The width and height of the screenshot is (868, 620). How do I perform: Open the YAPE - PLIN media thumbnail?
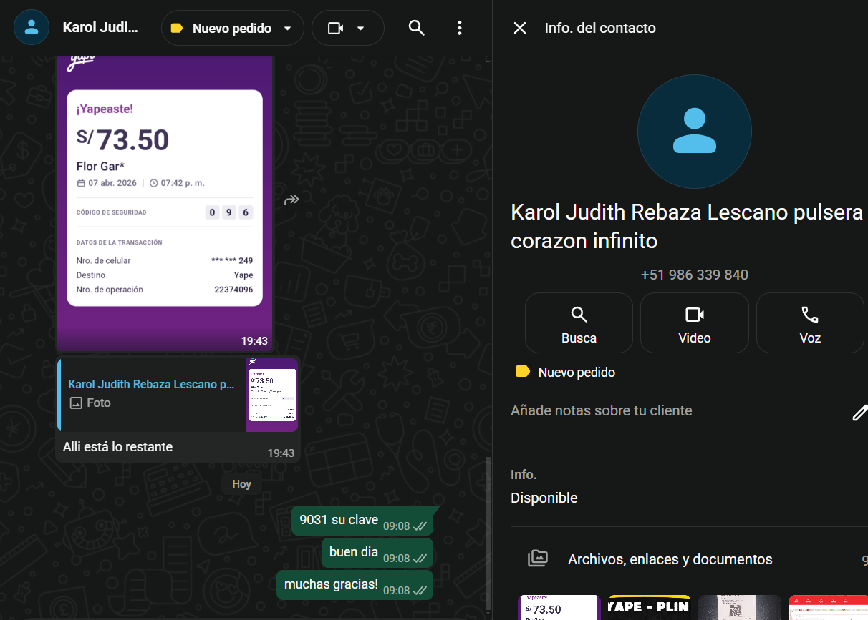point(649,607)
